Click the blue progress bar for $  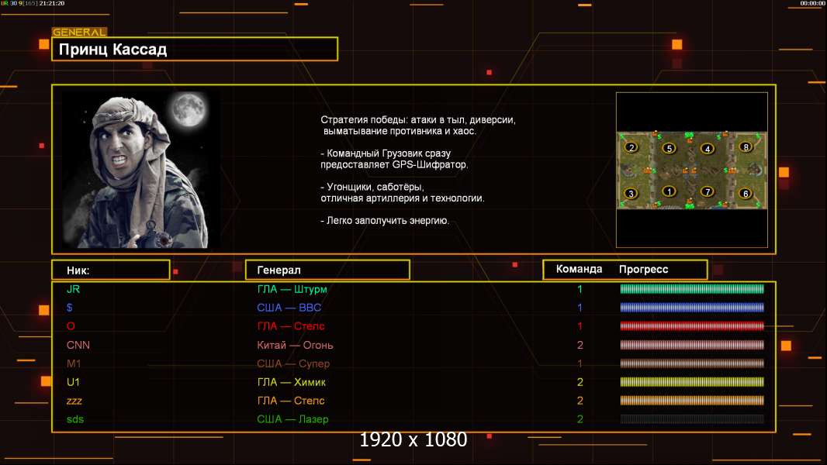[x=692, y=308]
